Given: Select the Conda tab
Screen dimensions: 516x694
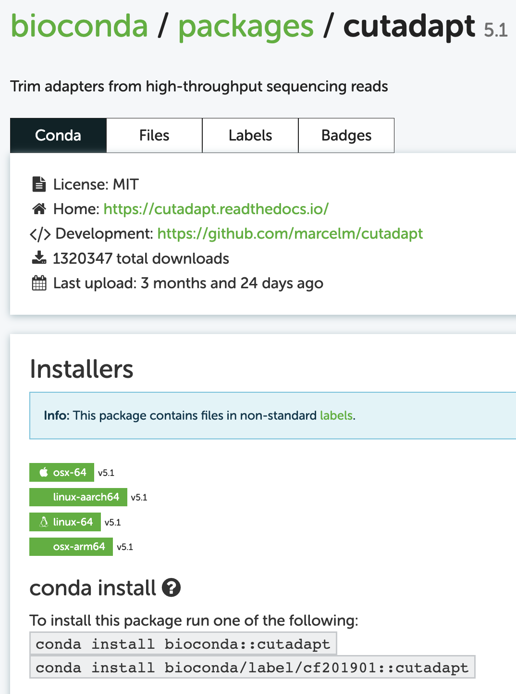Looking at the screenshot, I should pos(58,135).
